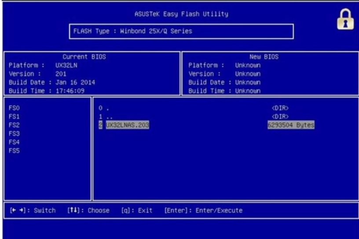Click the Choose up/down hint
The height and width of the screenshot is (239, 359).
88,210
